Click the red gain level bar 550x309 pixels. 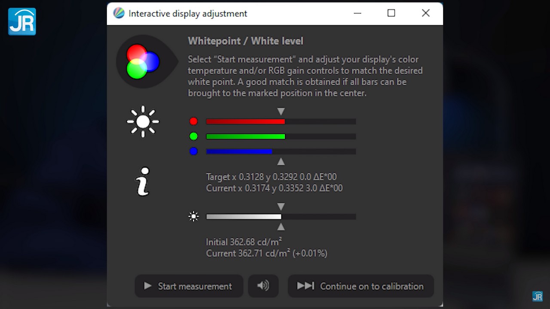(281, 121)
